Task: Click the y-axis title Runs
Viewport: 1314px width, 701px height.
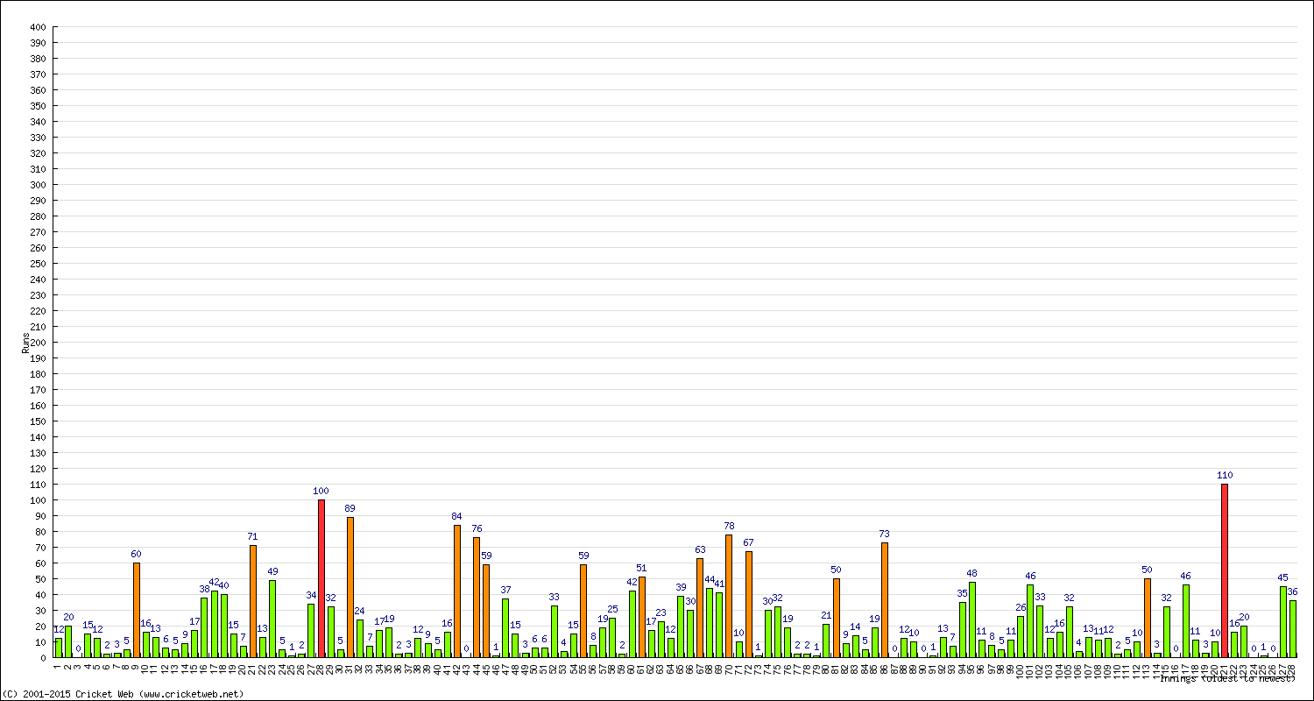Action: point(25,343)
